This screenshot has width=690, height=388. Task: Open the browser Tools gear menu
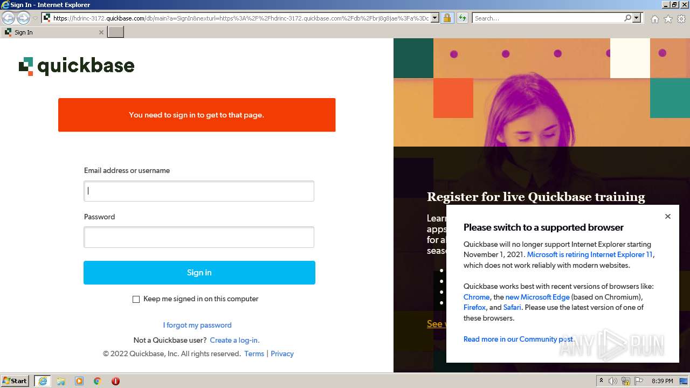click(x=681, y=19)
